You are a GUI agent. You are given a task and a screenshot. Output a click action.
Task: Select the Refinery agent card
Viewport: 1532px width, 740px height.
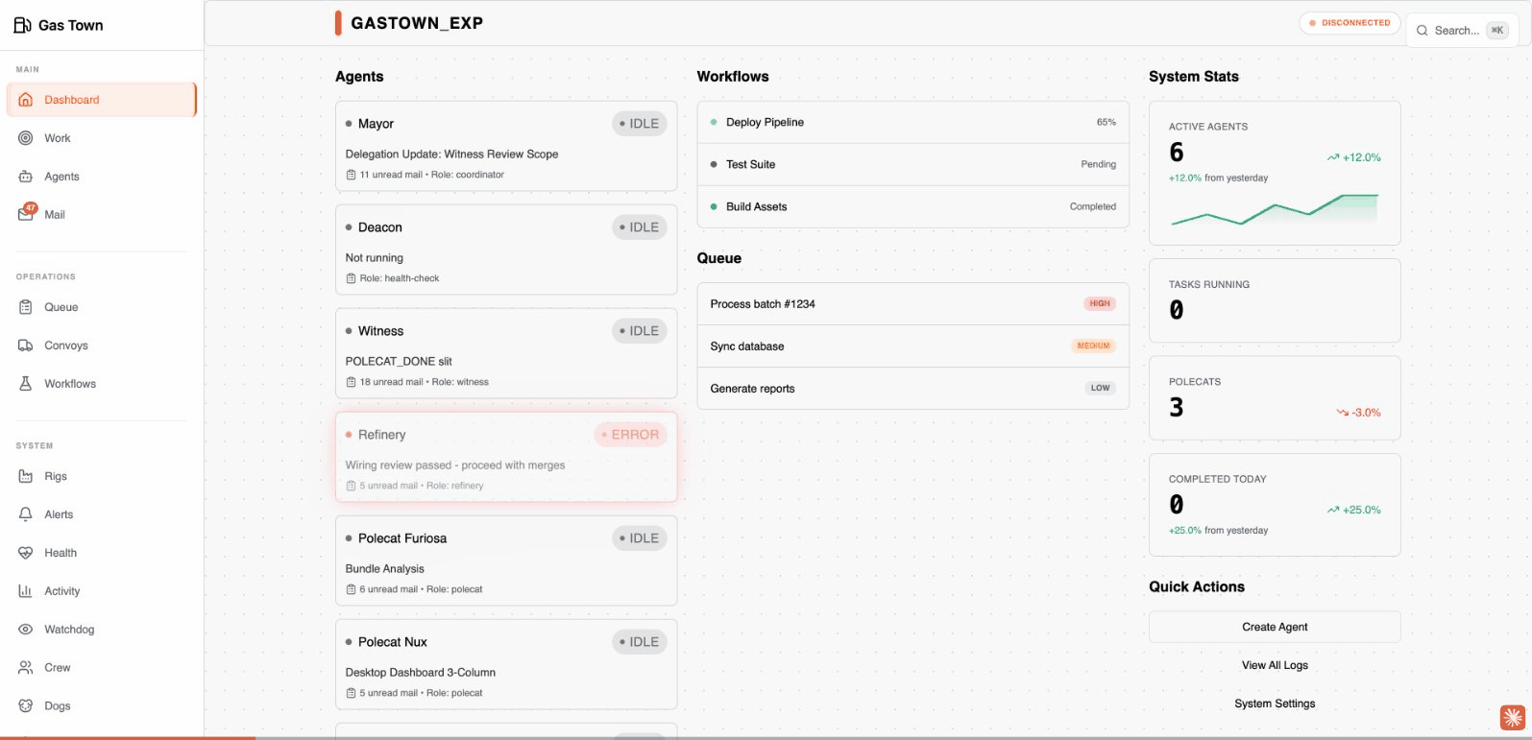click(506, 457)
